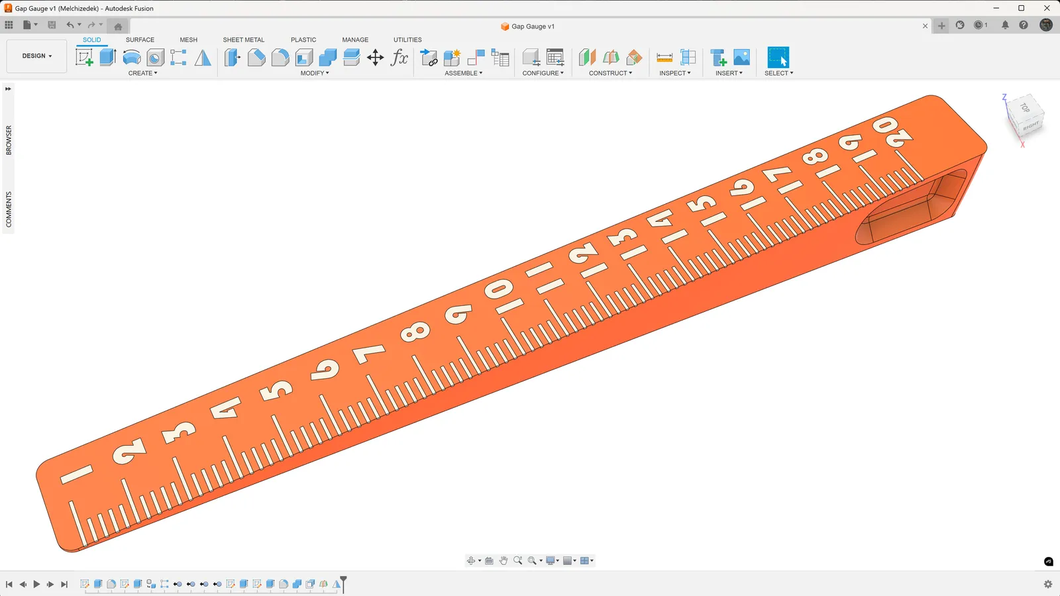Toggle the Comments side panel

coord(9,209)
